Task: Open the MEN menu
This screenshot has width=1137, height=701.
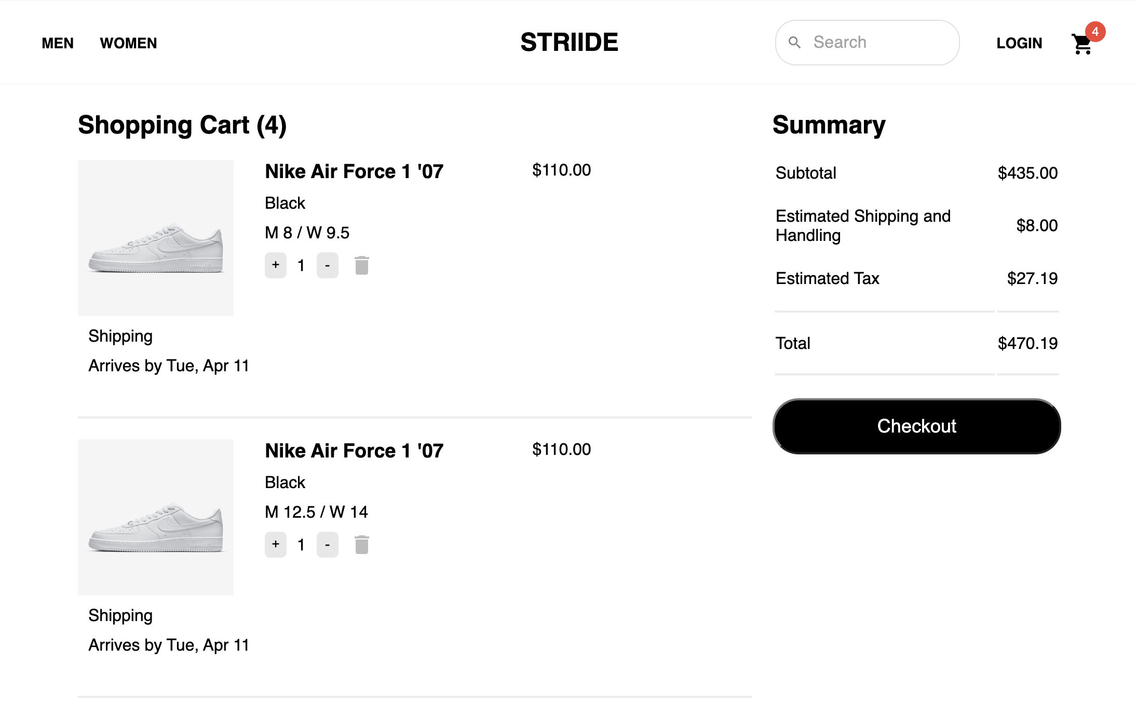Action: tap(58, 43)
